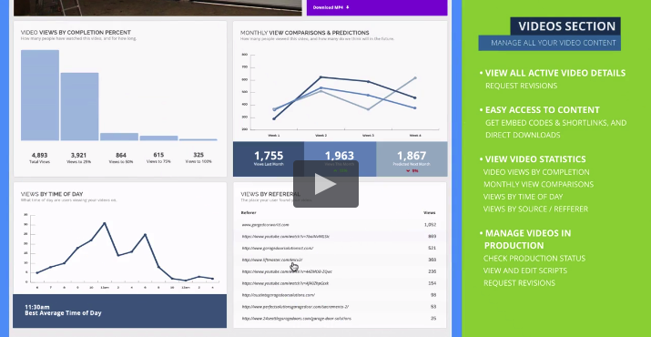Click the Week 1 axis label

point(274,135)
